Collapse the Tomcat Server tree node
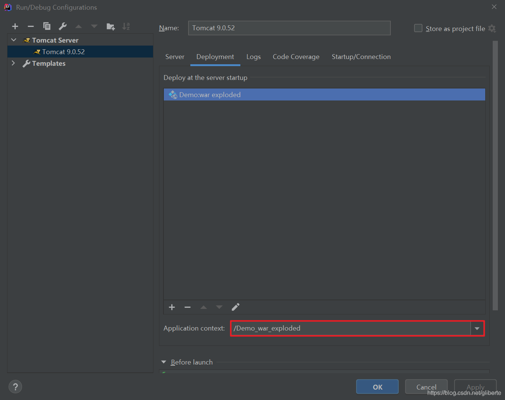The width and height of the screenshot is (505, 400). (14, 40)
